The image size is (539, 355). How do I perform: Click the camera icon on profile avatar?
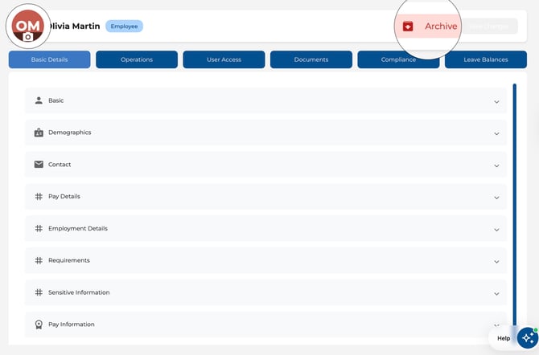click(x=28, y=37)
